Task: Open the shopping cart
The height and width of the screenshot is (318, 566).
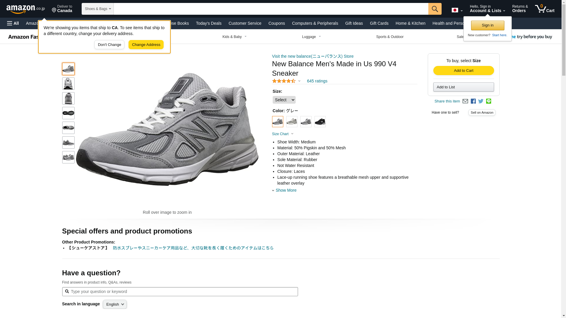Action: [x=544, y=9]
